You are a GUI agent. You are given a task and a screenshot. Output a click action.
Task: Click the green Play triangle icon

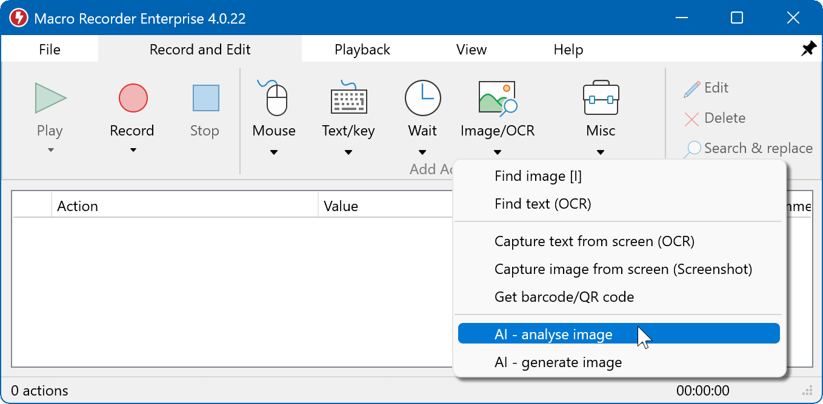point(50,98)
